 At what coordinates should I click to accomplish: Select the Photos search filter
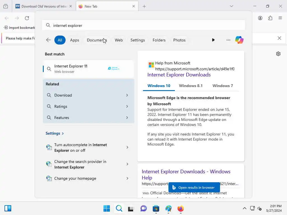point(179,40)
